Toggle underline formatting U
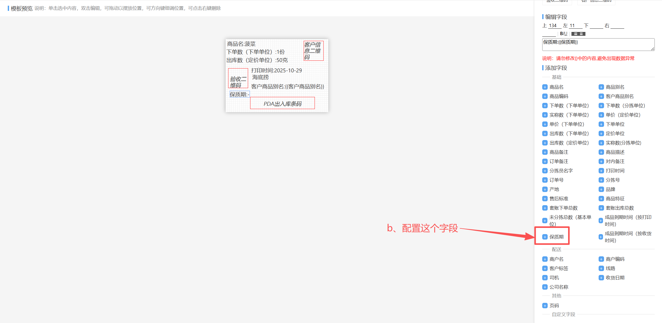 (566, 34)
